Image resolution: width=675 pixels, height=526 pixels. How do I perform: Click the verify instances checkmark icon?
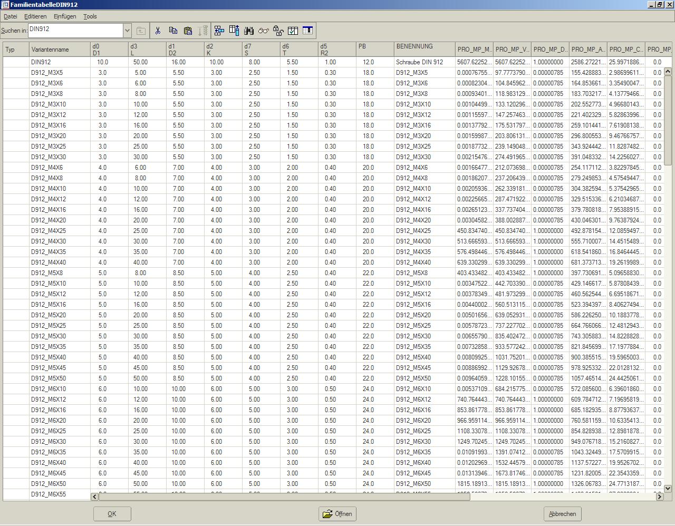[293, 31]
